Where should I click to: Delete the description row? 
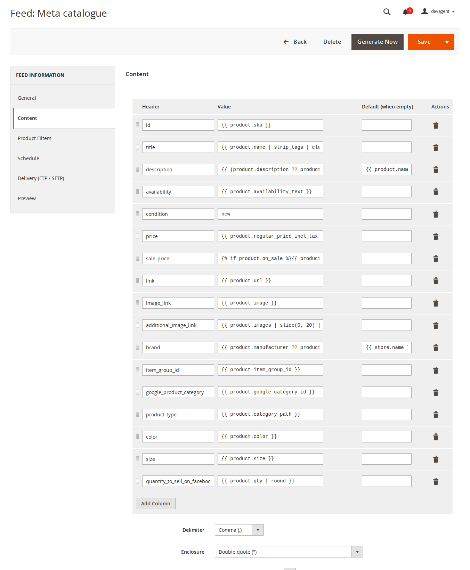pos(436,170)
